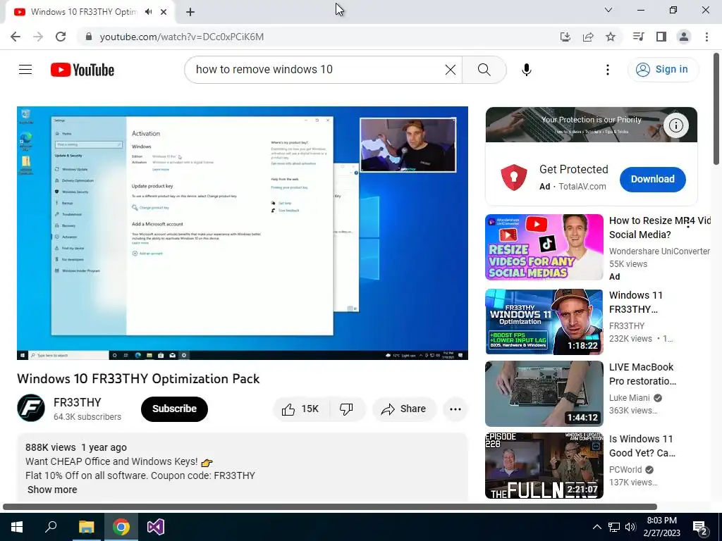Mute the tab using the speaker icon
The width and height of the screenshot is (722, 541).
tap(148, 12)
